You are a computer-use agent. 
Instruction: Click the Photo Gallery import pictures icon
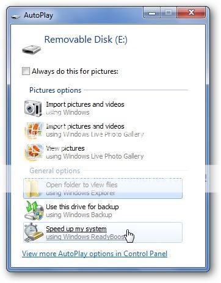[x=34, y=130]
